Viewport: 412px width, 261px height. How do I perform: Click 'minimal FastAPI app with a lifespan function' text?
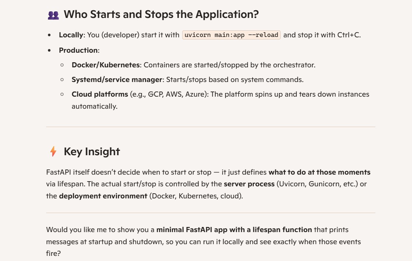[234, 230]
